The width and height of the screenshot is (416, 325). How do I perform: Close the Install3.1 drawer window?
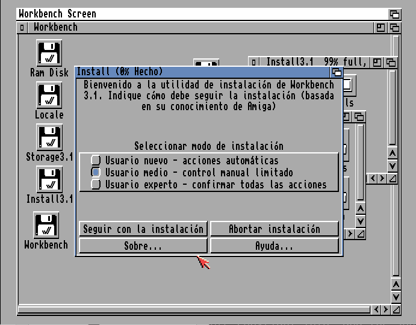[x=255, y=62]
